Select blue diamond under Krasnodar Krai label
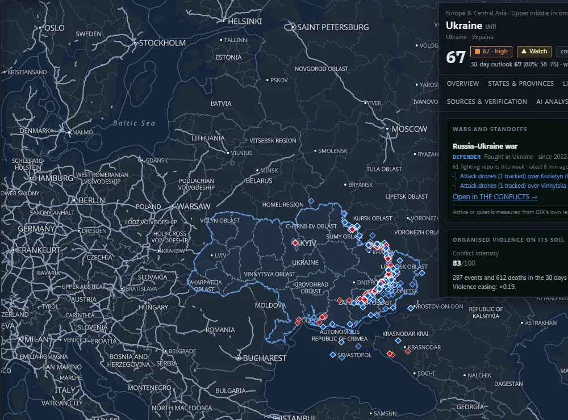The height and width of the screenshot is (420, 568). coord(398,341)
